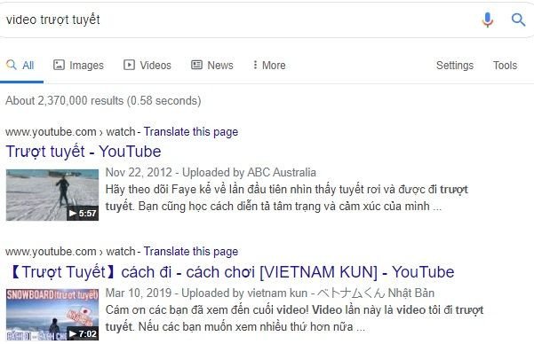Click the "About 2,370,000 results" text

click(x=103, y=100)
